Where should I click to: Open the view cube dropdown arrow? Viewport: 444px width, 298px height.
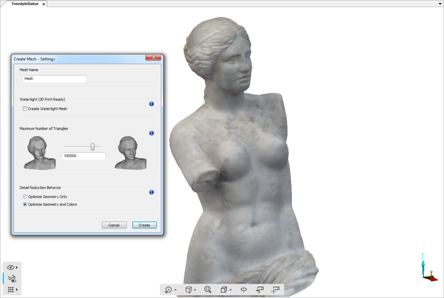tap(195, 288)
